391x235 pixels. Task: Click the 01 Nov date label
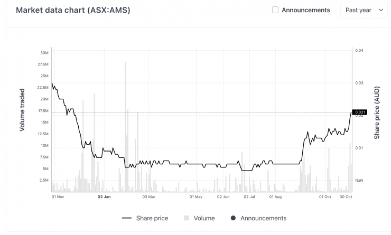pos(58,197)
